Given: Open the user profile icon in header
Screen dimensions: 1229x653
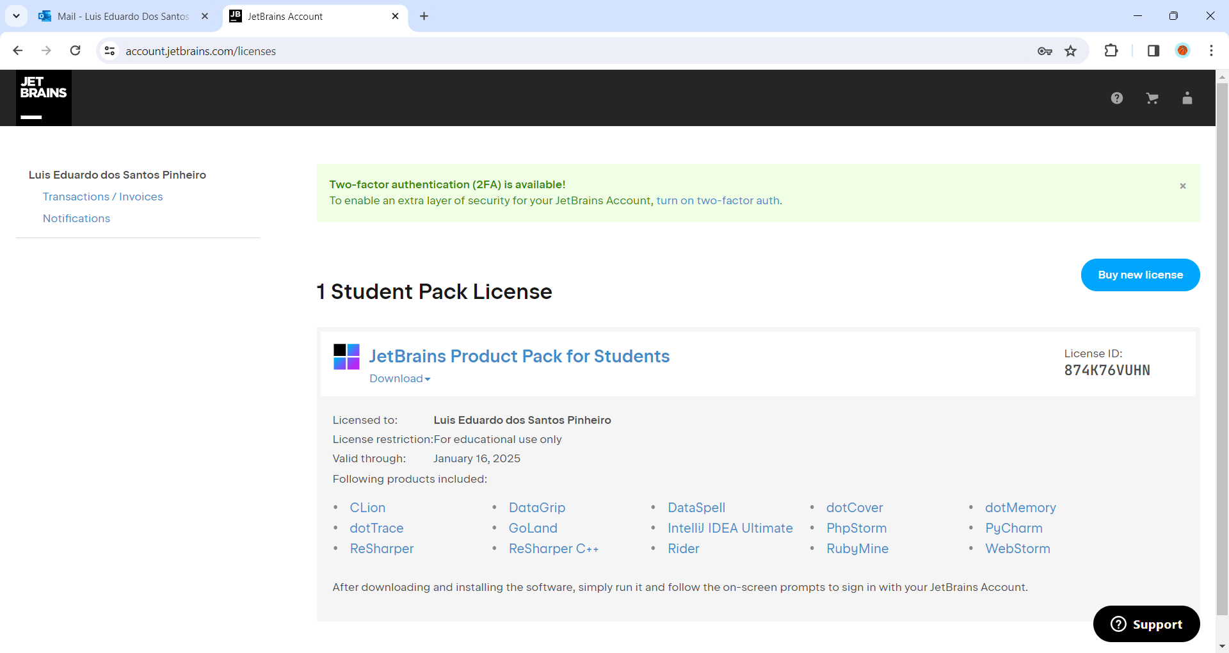Looking at the screenshot, I should [1187, 98].
